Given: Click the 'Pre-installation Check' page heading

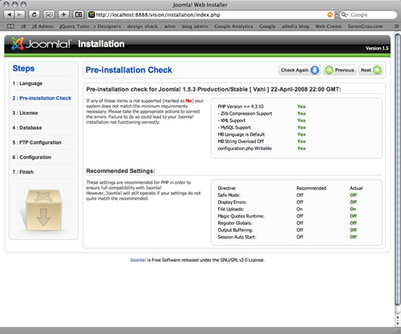Looking at the screenshot, I should (x=128, y=70).
